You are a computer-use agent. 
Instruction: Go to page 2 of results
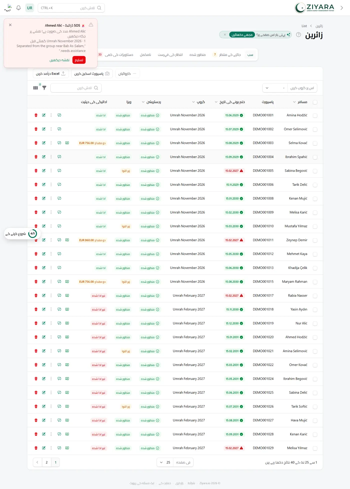point(46,462)
